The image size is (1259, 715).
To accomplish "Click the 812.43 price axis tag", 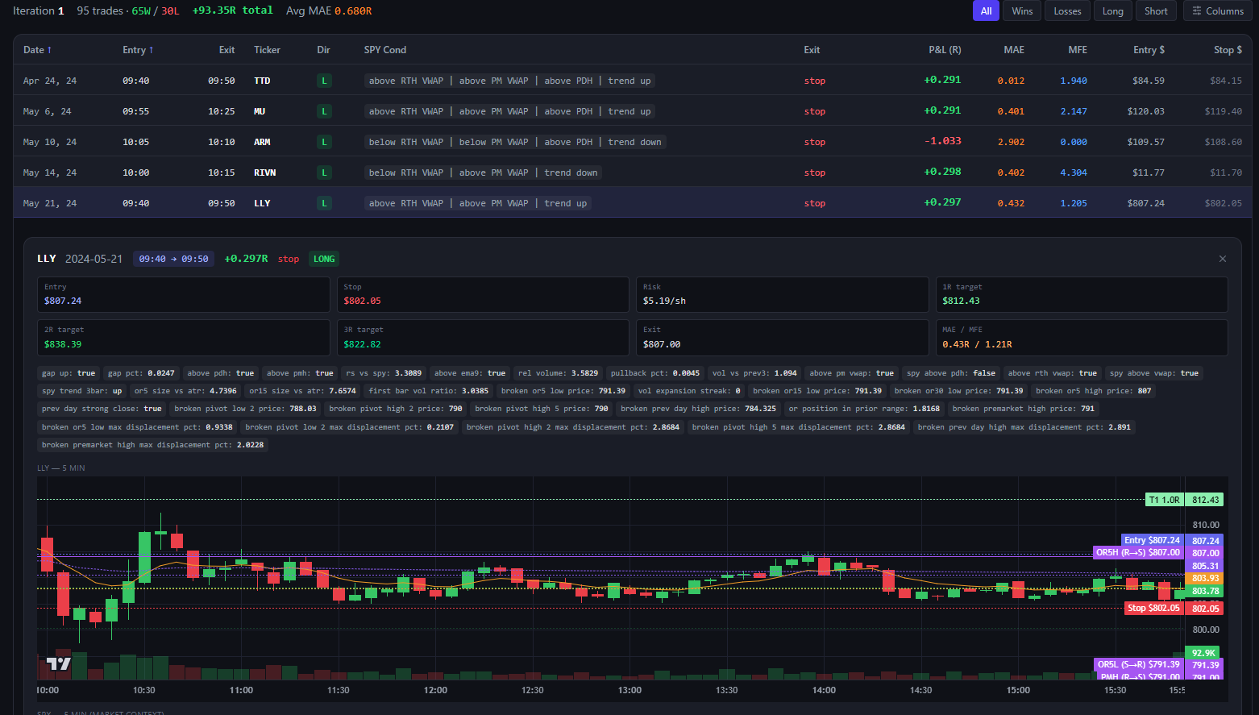I will (1204, 500).
